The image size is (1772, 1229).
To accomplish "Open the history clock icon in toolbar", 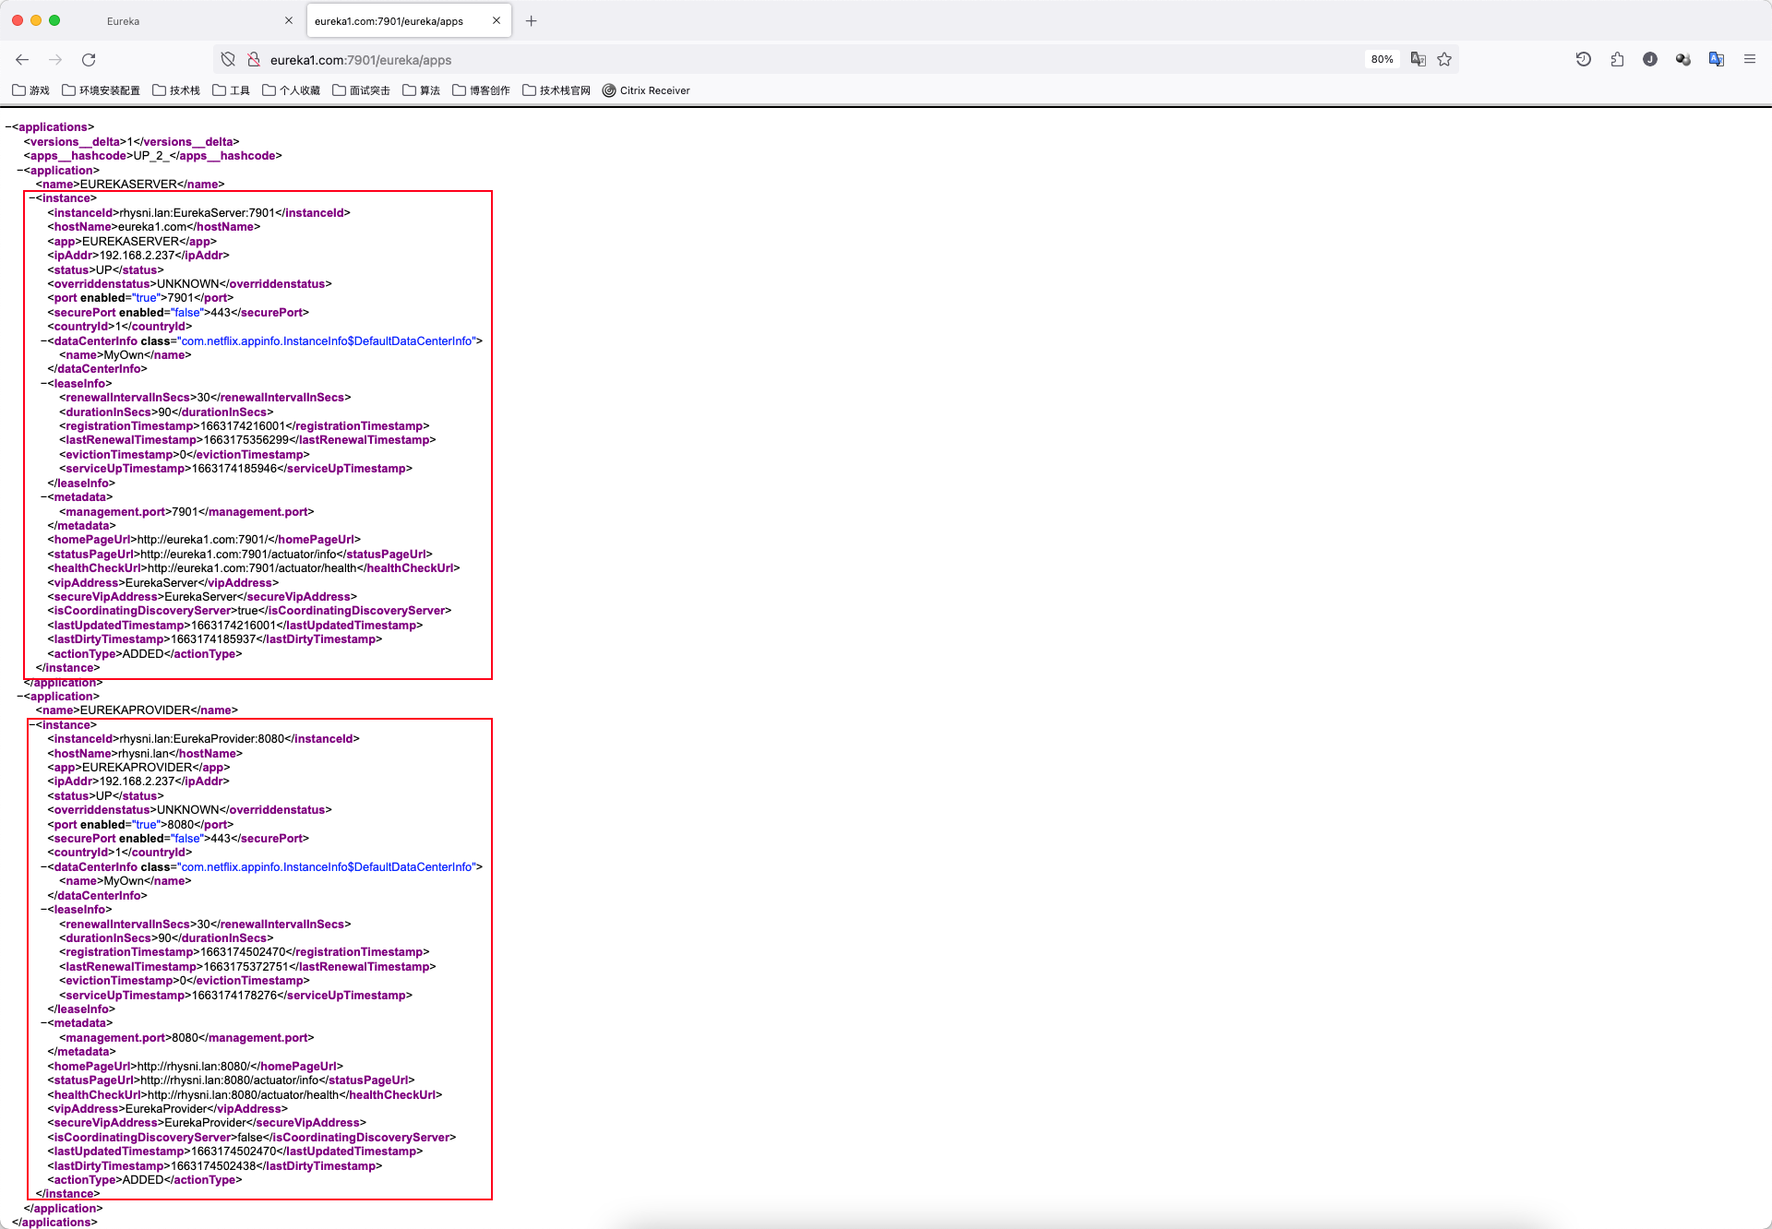I will tap(1584, 60).
